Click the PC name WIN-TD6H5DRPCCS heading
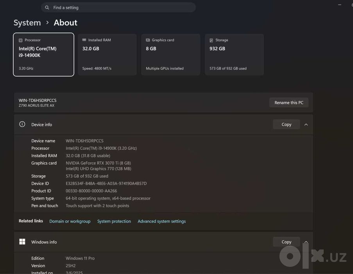Image resolution: width=353 pixels, height=274 pixels. (38, 100)
